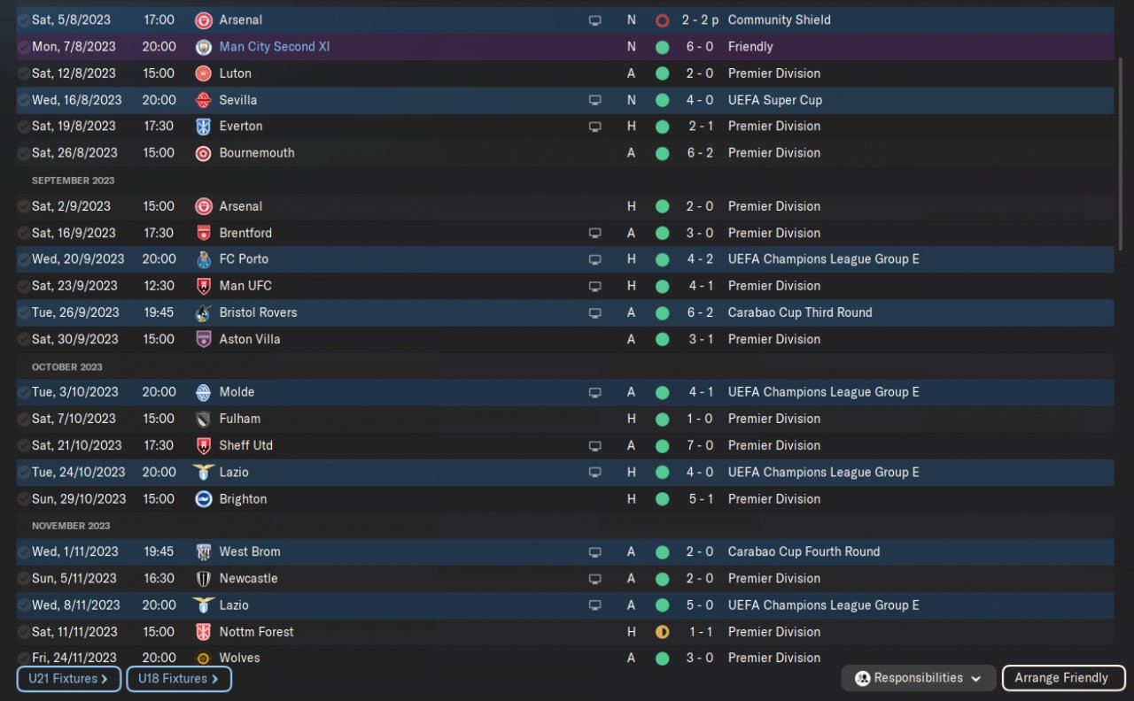This screenshot has width=1134, height=701.
Task: Toggle the check mark on Sat 2/9/2023 Arsenal
Action: 24,206
